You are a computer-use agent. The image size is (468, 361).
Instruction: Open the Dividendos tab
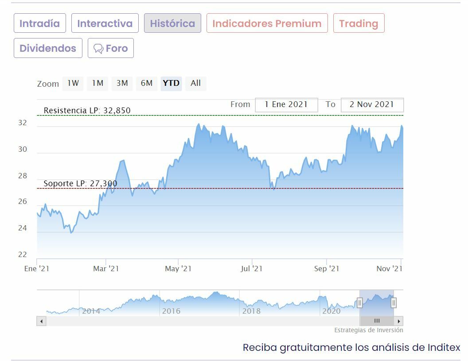pyautogui.click(x=48, y=48)
